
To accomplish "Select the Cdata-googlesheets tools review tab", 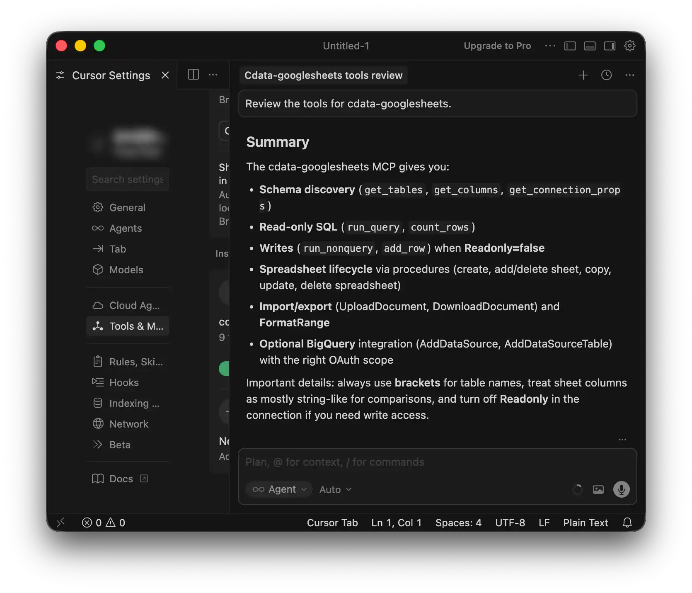I will (323, 75).
